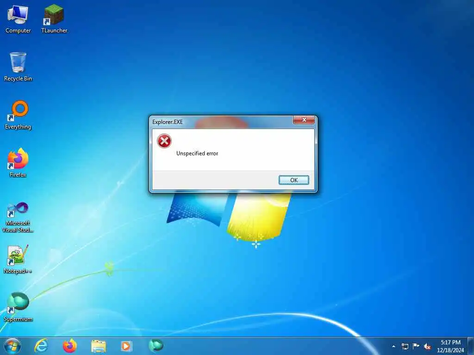Click the Everything search shortcut
Image resolution: width=474 pixels, height=355 pixels.
(18, 115)
